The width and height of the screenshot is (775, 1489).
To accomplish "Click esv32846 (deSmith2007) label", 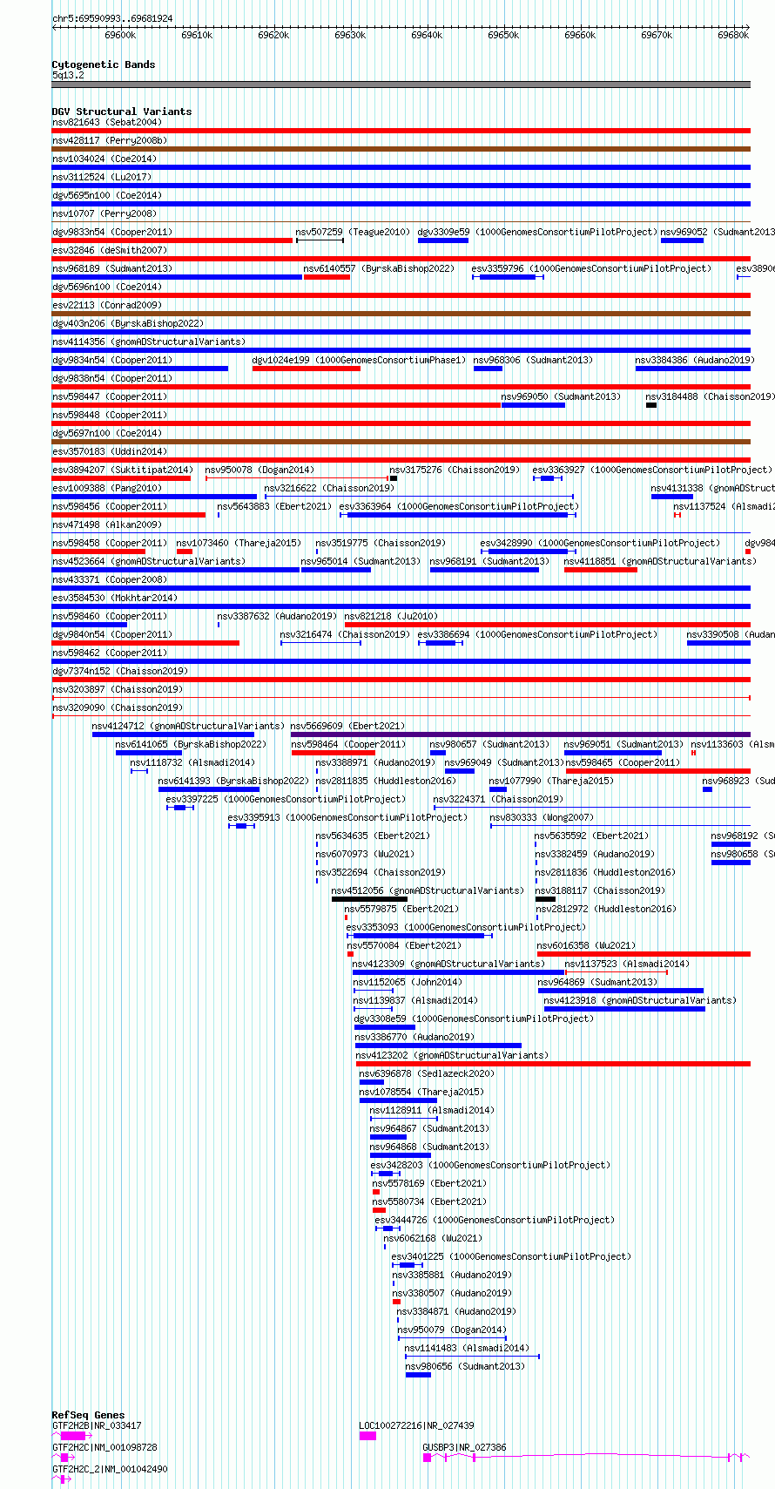I will point(109,250).
